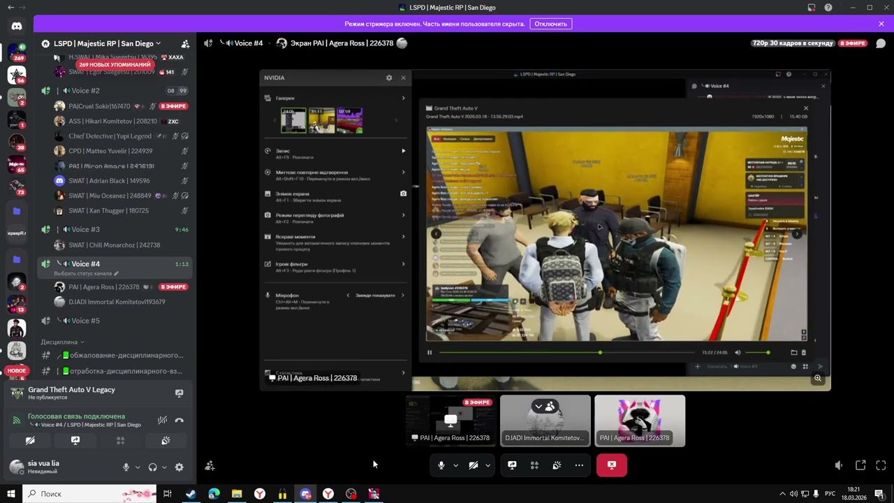Open noise suppression icon in voice panel

pos(162,420)
